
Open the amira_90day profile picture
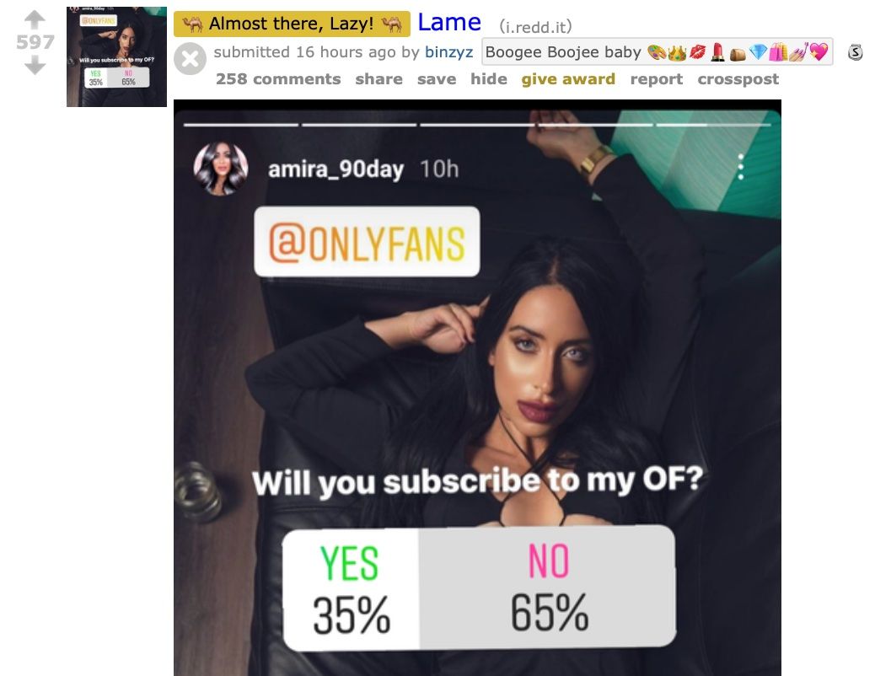(x=220, y=169)
